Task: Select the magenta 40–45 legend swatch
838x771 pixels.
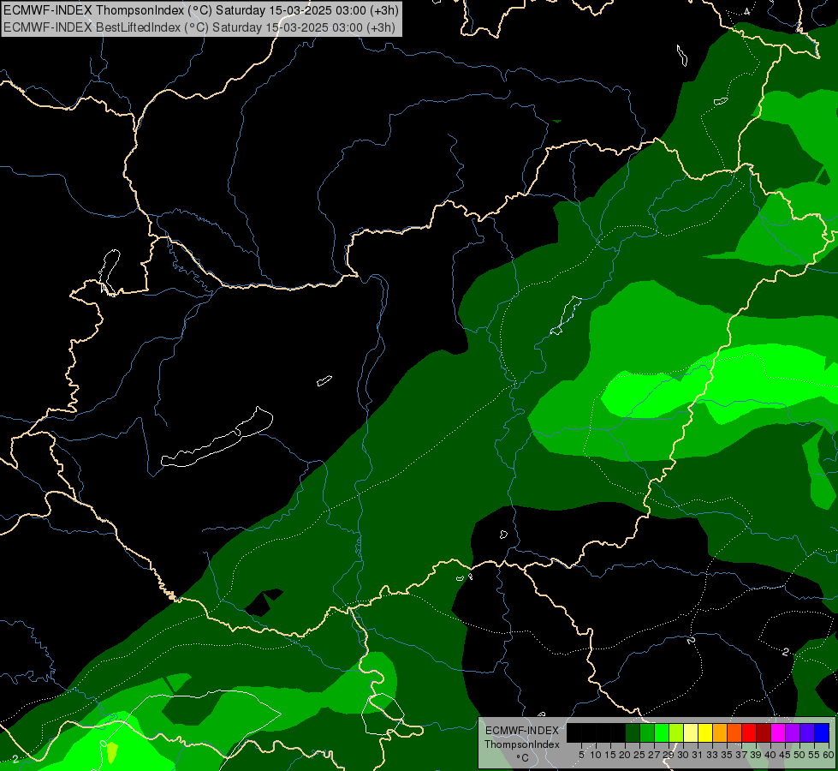Action: (778, 732)
